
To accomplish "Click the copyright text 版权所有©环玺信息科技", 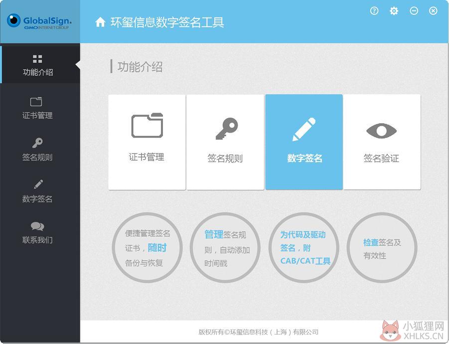I will coord(259,332).
